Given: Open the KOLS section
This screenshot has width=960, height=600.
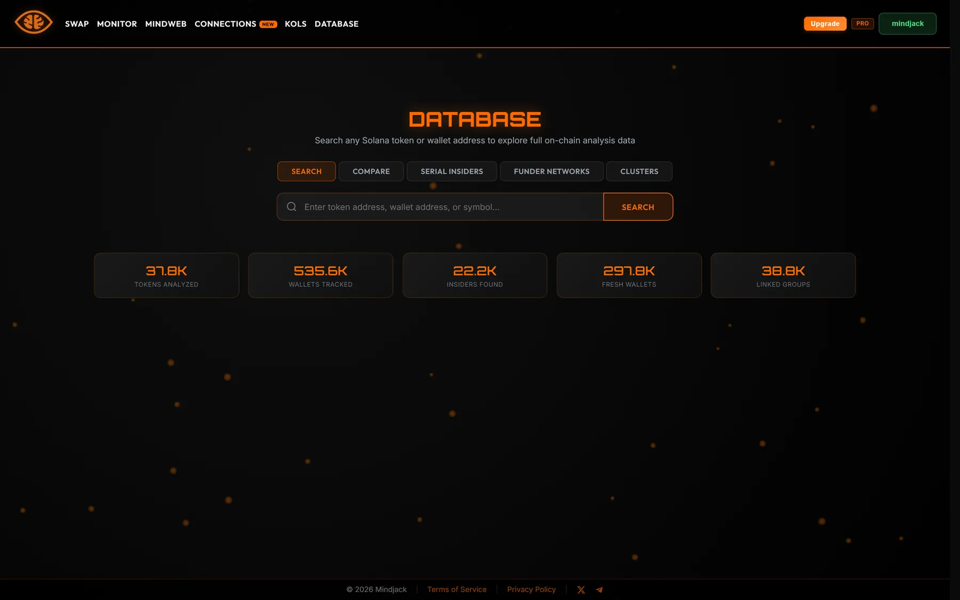Looking at the screenshot, I should [295, 24].
